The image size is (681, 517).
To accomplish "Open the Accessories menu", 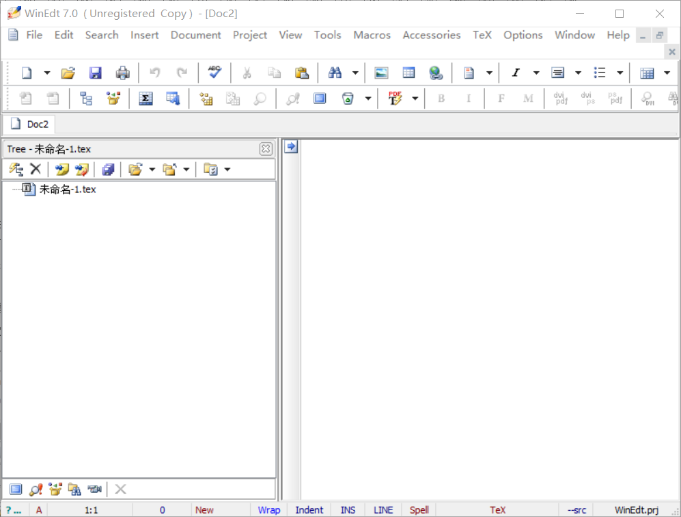I will coord(431,35).
